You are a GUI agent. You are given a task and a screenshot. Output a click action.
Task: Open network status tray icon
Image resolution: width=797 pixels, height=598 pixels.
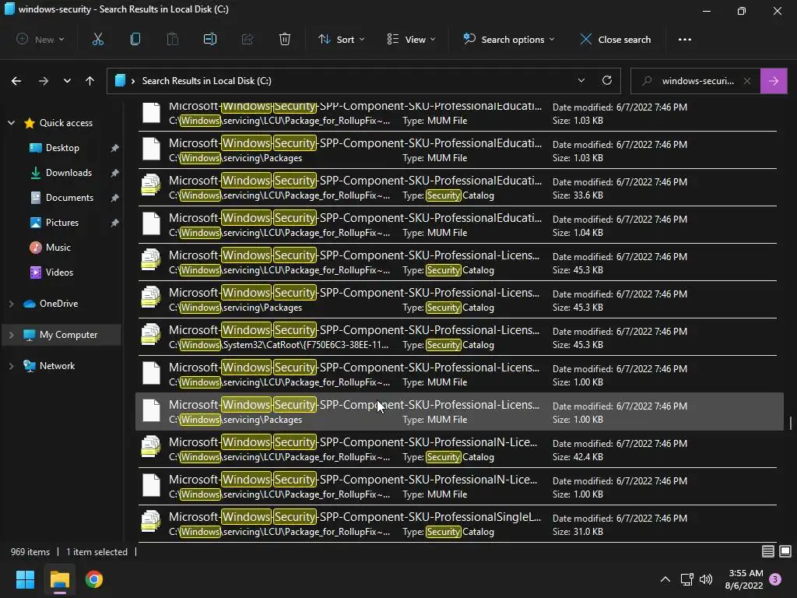pyautogui.click(x=686, y=579)
